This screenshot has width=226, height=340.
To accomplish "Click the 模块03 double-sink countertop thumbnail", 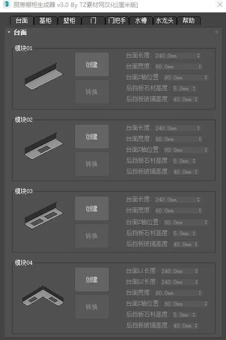I will click(x=44, y=215).
